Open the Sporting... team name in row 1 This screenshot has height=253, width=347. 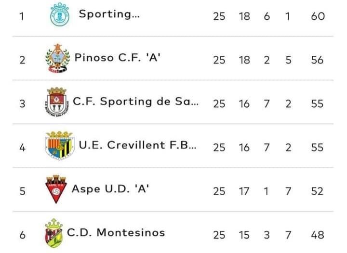(109, 14)
